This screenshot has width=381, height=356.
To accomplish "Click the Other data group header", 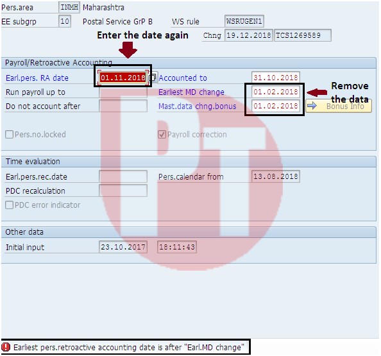I will (24, 232).
